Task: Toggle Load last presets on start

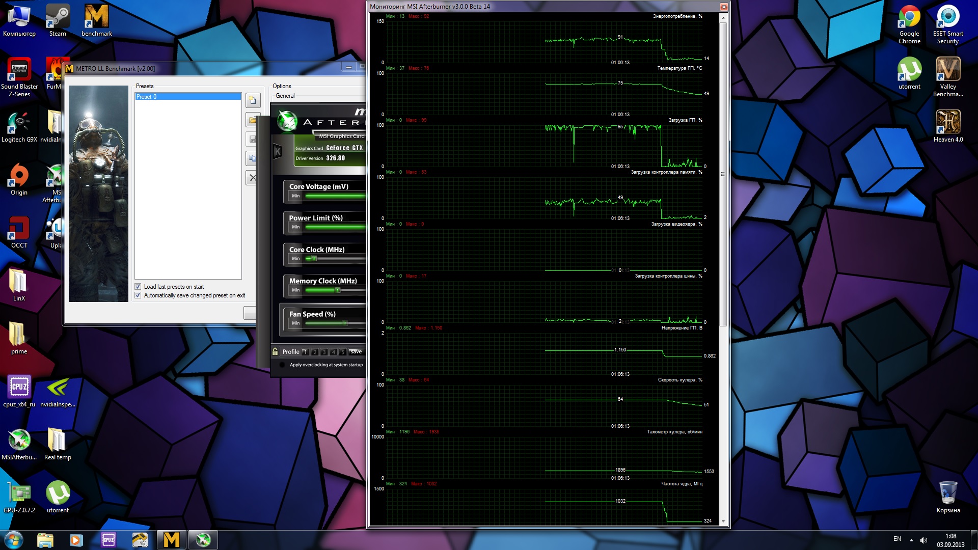Action: [x=138, y=287]
